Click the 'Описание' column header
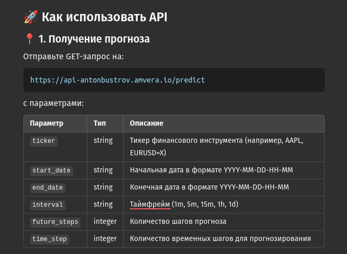This screenshot has height=254, width=347. click(x=146, y=123)
